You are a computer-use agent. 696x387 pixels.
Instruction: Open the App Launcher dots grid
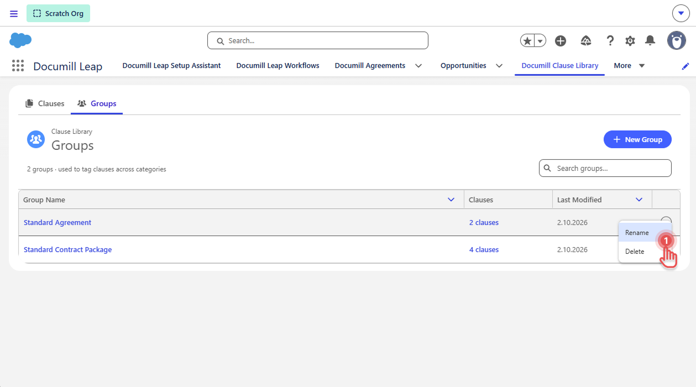coord(18,66)
